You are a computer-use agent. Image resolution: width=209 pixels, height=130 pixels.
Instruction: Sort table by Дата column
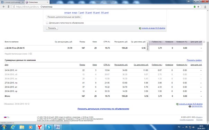7,65
